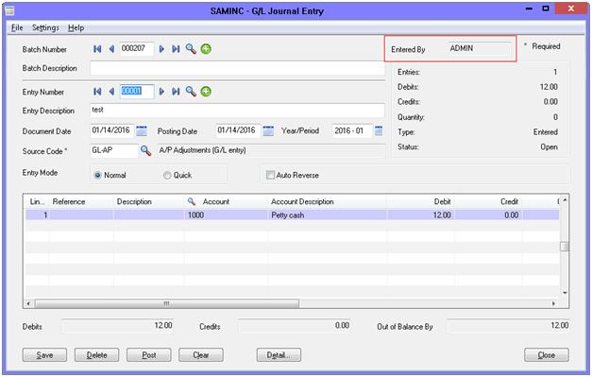
Task: Click the Close button at bottom right
Action: point(547,355)
